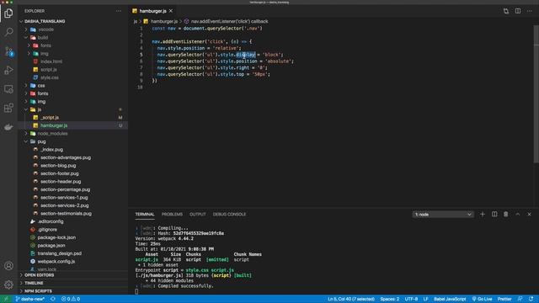539x303 pixels.
Task: Open the Run and Debug view icon
Action: coord(8,70)
